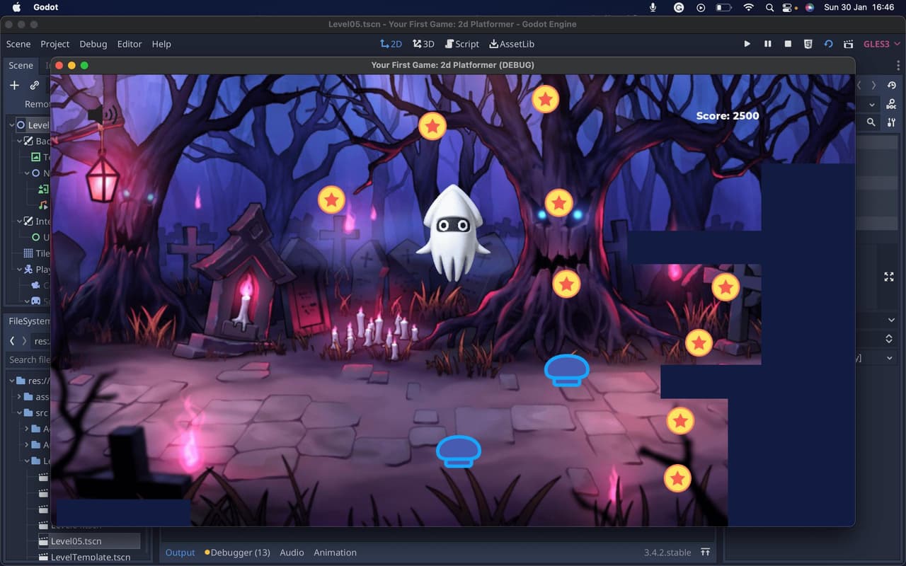Open the Editor menu
Viewport: 906px width, 566px height.
coord(130,44)
